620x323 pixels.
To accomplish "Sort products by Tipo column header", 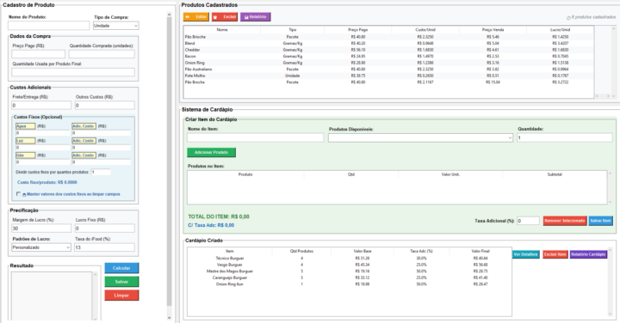I will point(293,29).
